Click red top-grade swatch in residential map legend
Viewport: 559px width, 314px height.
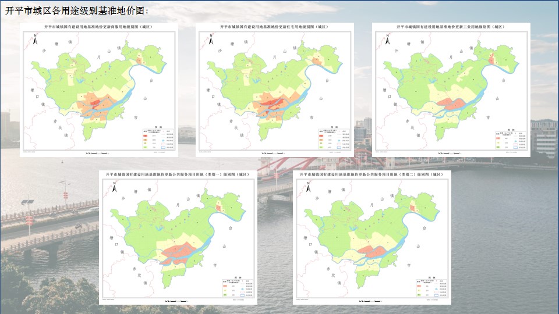point(321,135)
